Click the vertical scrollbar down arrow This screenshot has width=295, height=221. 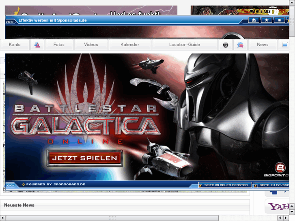click(x=292, y=212)
